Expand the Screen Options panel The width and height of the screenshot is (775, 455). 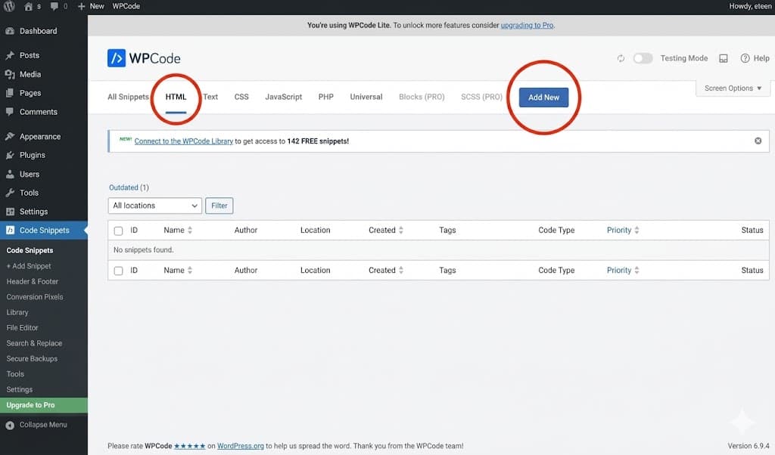(732, 88)
